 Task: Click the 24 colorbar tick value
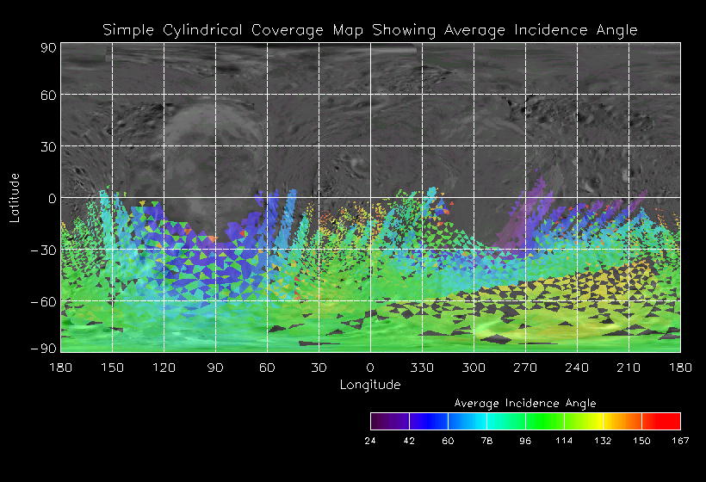(370, 441)
